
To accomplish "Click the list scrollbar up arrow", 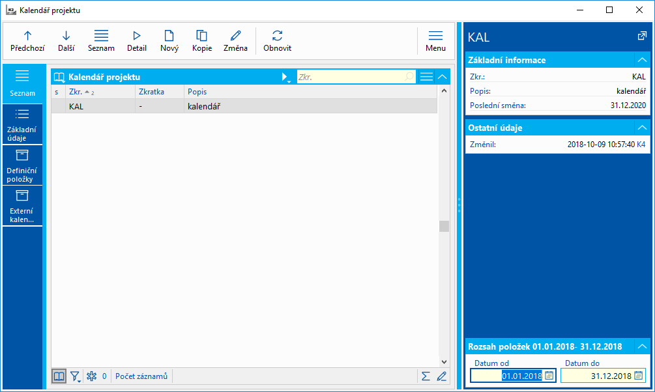I will tap(444, 91).
